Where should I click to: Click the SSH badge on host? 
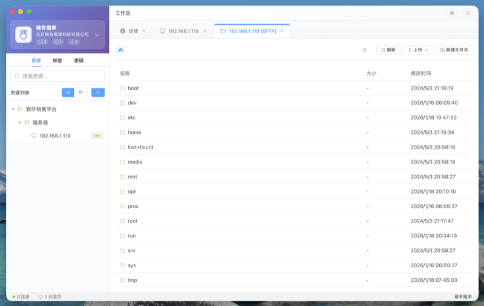[x=97, y=136]
